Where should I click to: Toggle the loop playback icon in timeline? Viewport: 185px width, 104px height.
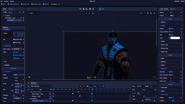(x=103, y=86)
